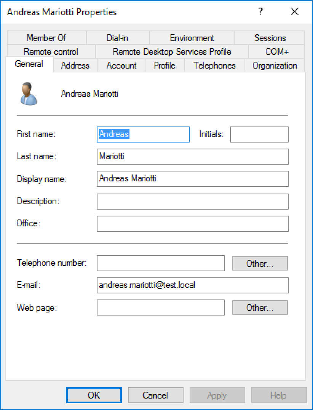
Task: Close the Properties dialog window
Action: point(294,12)
